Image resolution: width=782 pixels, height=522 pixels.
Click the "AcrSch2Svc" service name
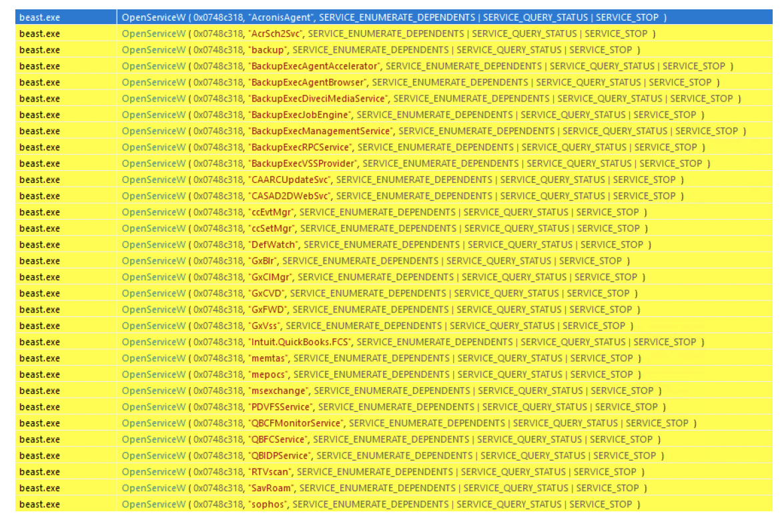pyautogui.click(x=276, y=33)
